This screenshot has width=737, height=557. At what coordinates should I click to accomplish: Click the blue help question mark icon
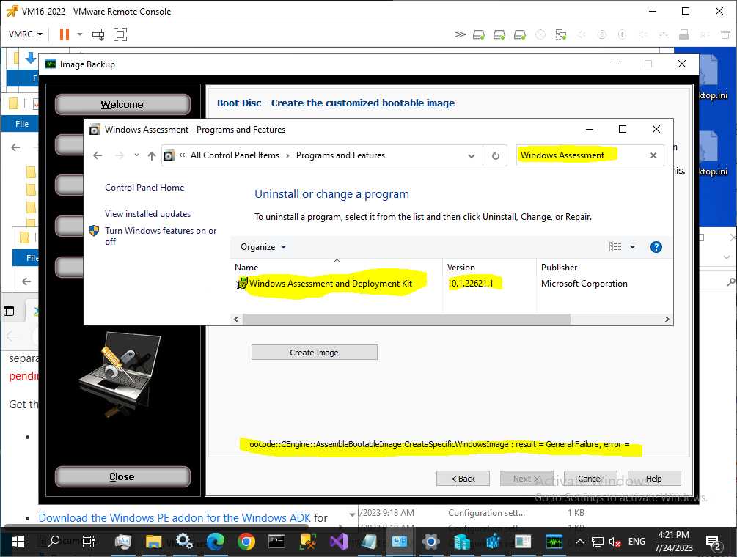pos(656,247)
